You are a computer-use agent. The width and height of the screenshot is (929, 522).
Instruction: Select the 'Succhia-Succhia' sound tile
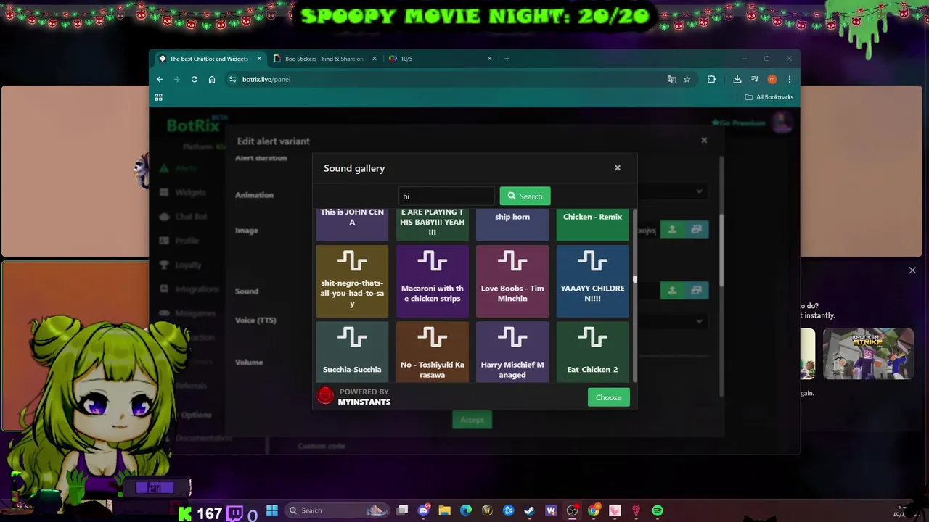pos(352,352)
